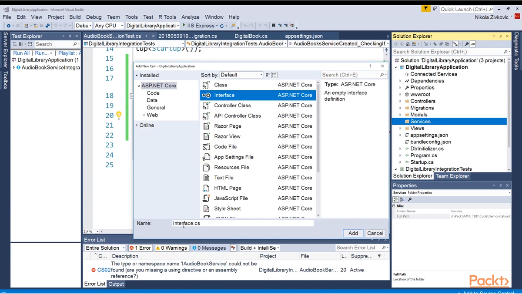Select the Resources File template icon
This screenshot has height=294, width=522.
pos(206,168)
